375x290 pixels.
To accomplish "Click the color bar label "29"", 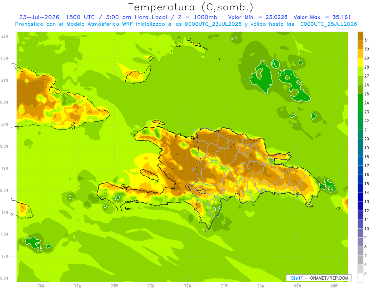I will (x=367, y=58).
